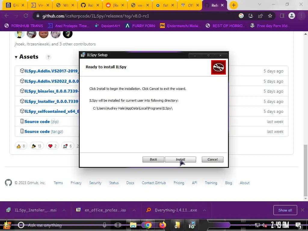The width and height of the screenshot is (308, 231).
Task: Open Pricing footer link
Action: coord(179,183)
